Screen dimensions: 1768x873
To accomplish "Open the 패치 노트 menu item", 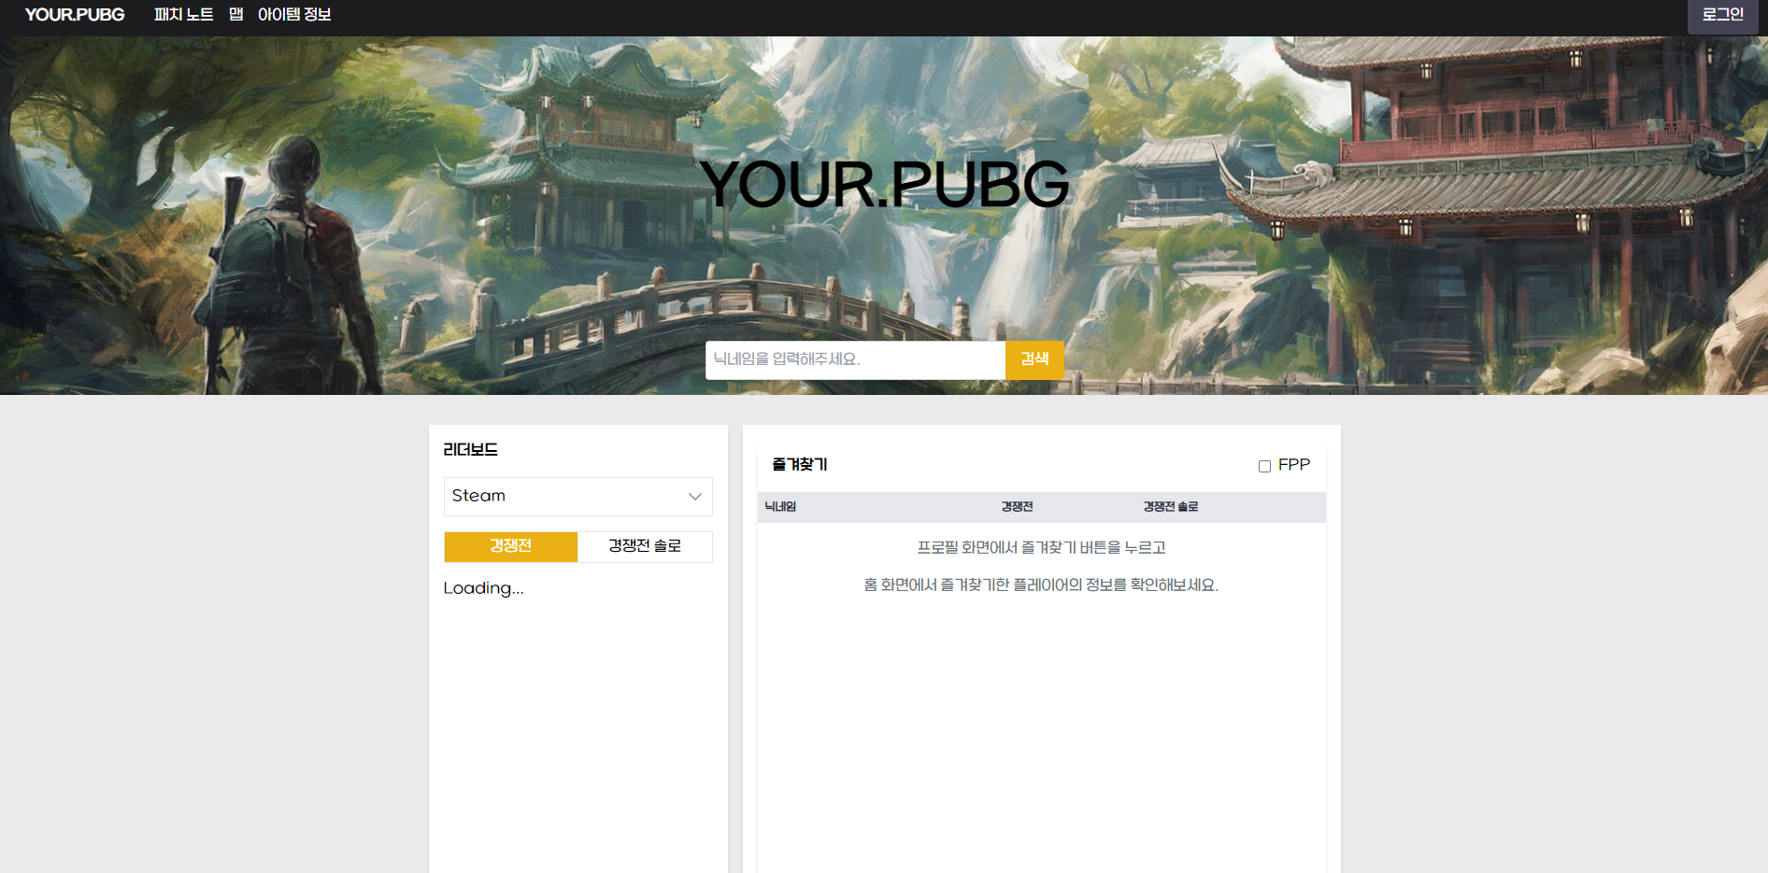I will click(183, 15).
